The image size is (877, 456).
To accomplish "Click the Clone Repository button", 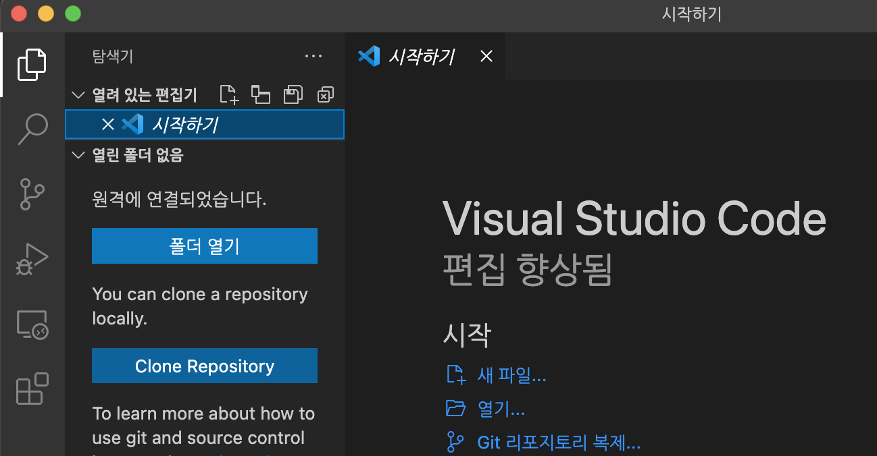I will pos(205,366).
